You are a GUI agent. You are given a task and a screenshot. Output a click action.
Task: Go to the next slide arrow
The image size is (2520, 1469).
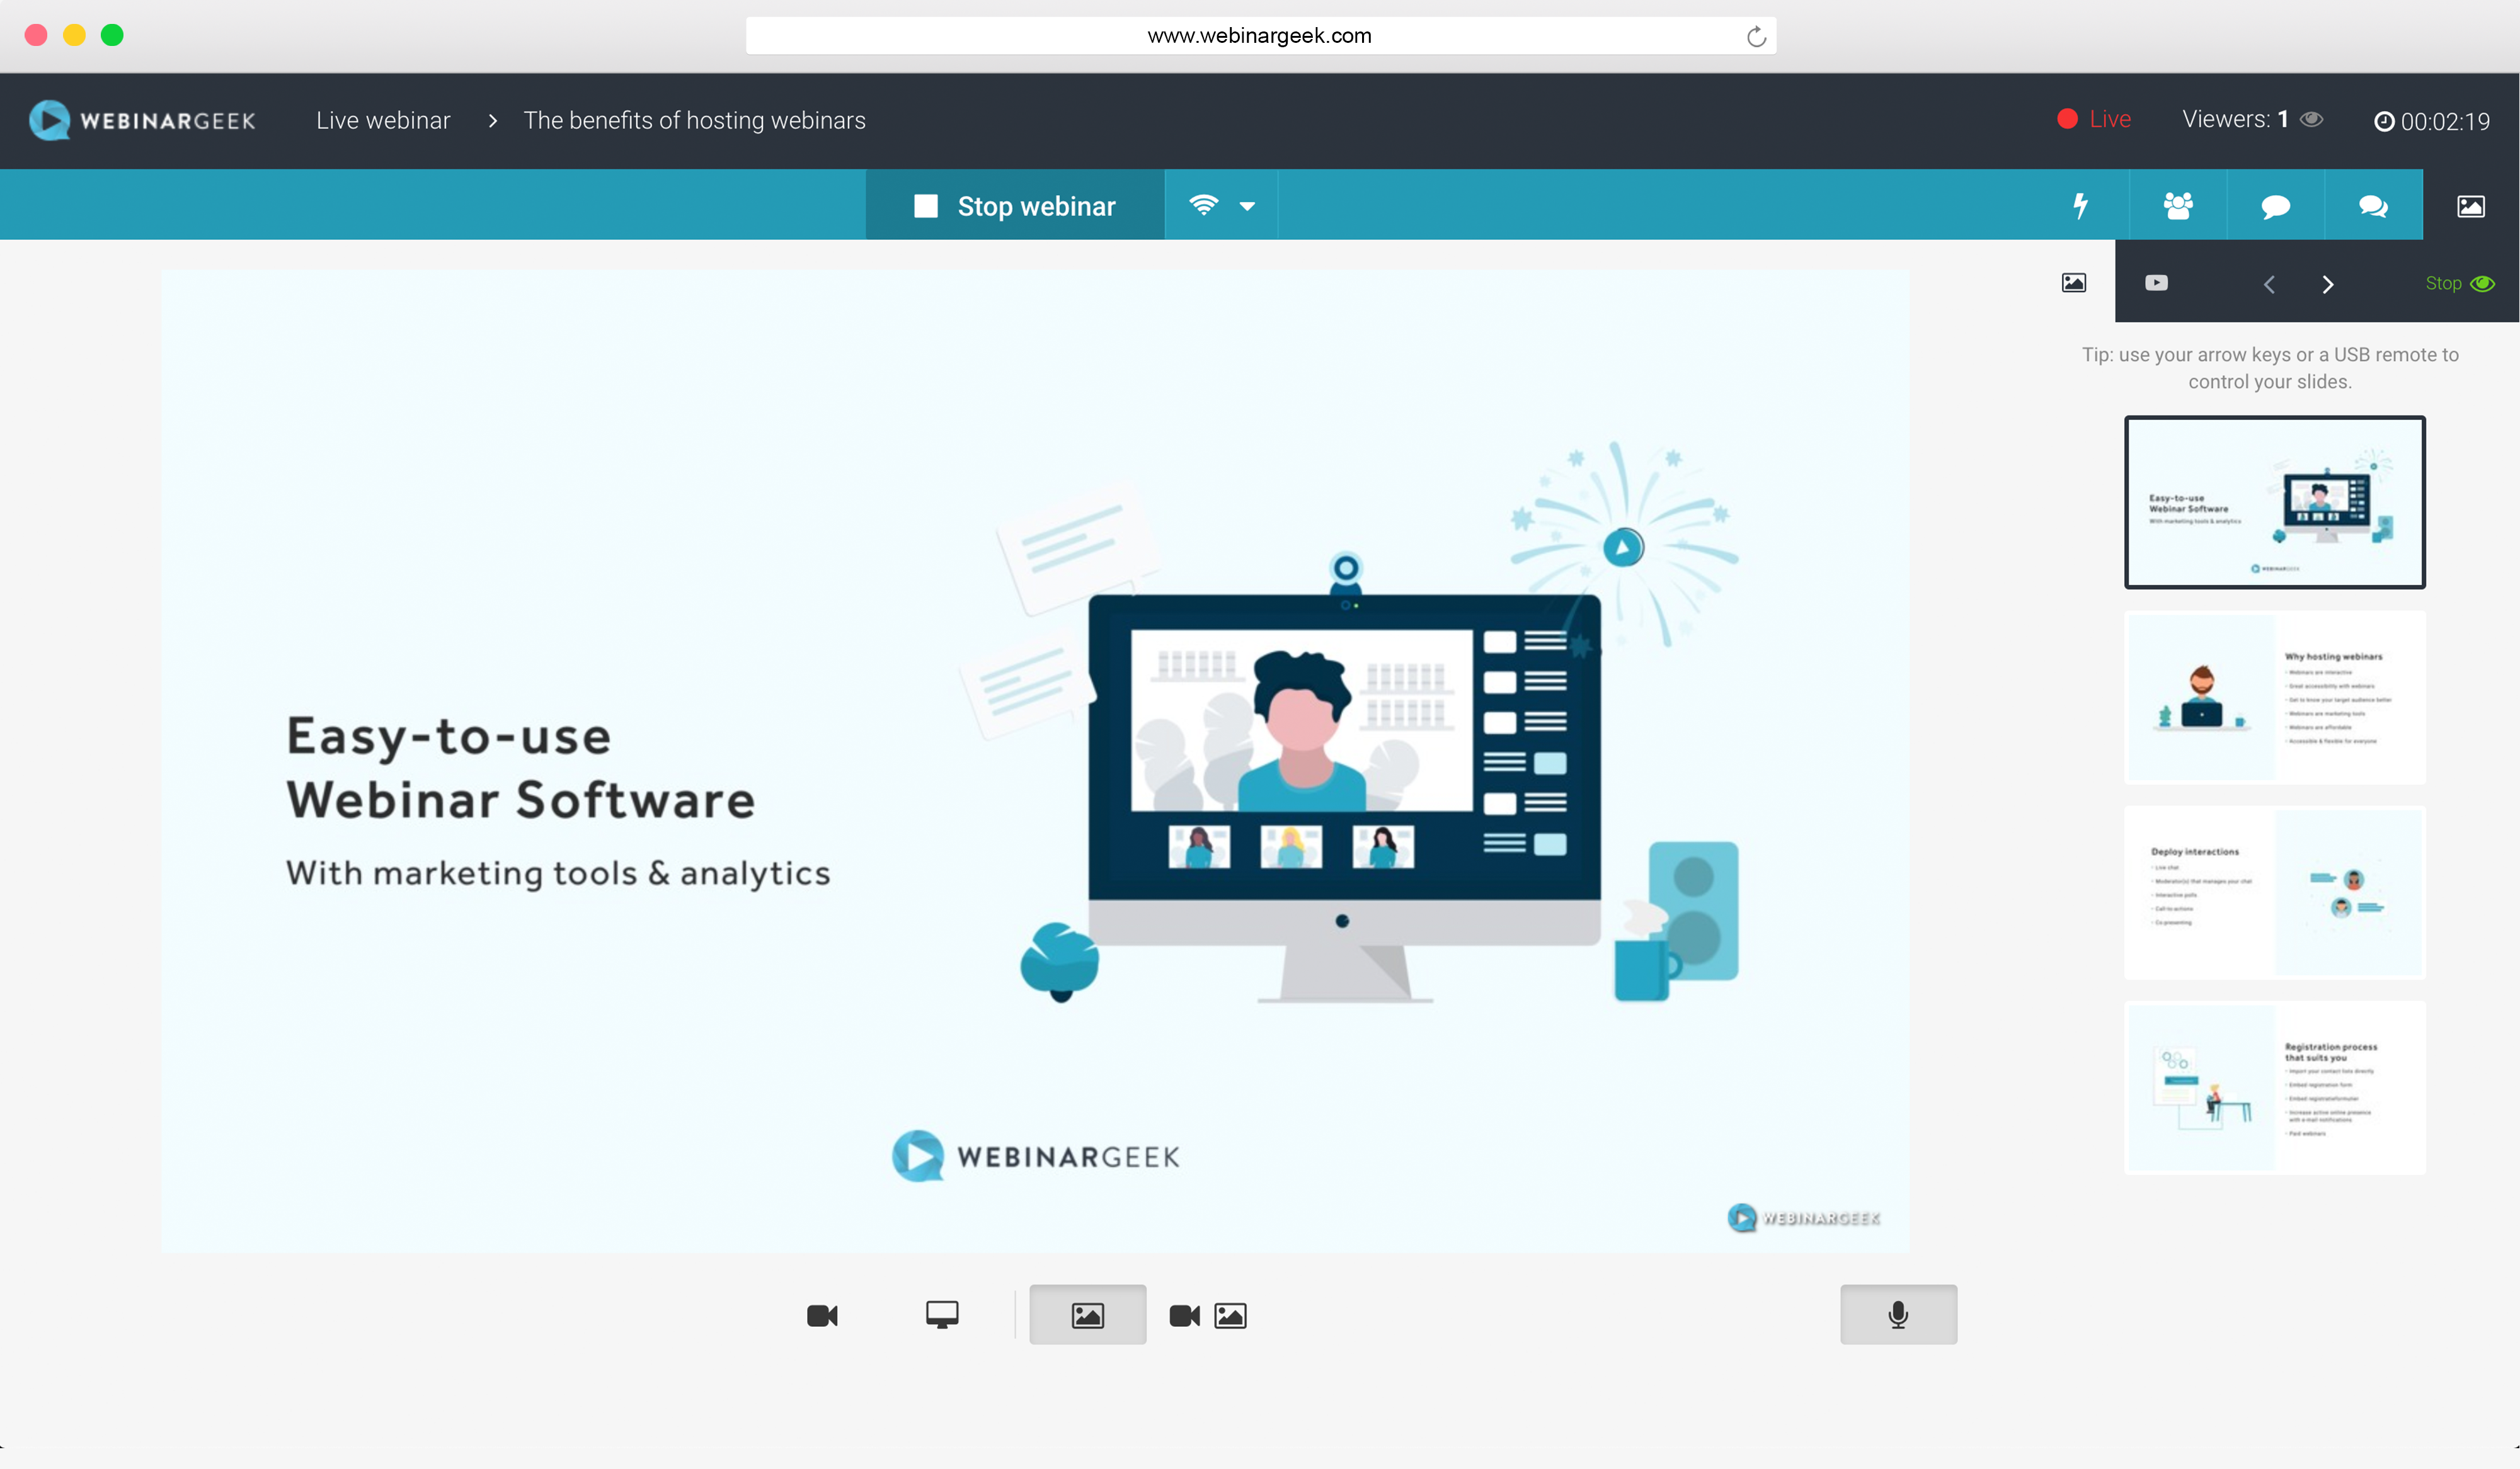2328,285
